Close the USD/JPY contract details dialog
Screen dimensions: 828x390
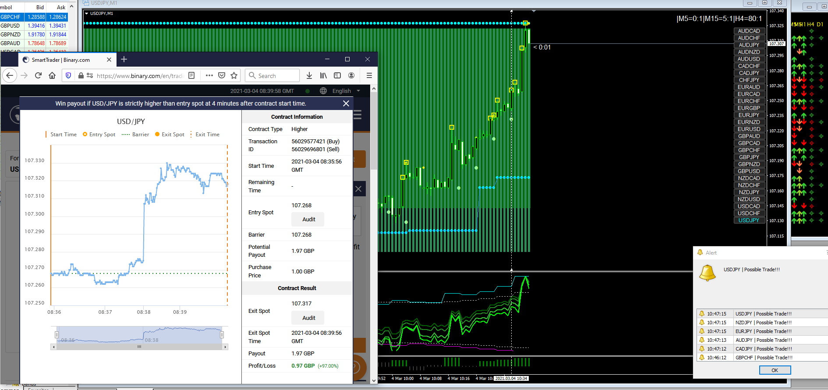(x=346, y=103)
